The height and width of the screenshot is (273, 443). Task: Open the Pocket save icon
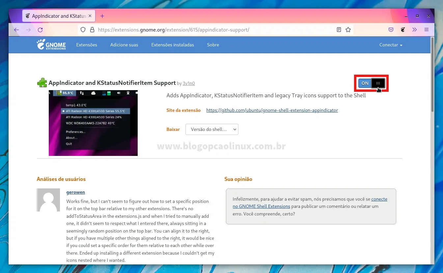[x=391, y=30]
